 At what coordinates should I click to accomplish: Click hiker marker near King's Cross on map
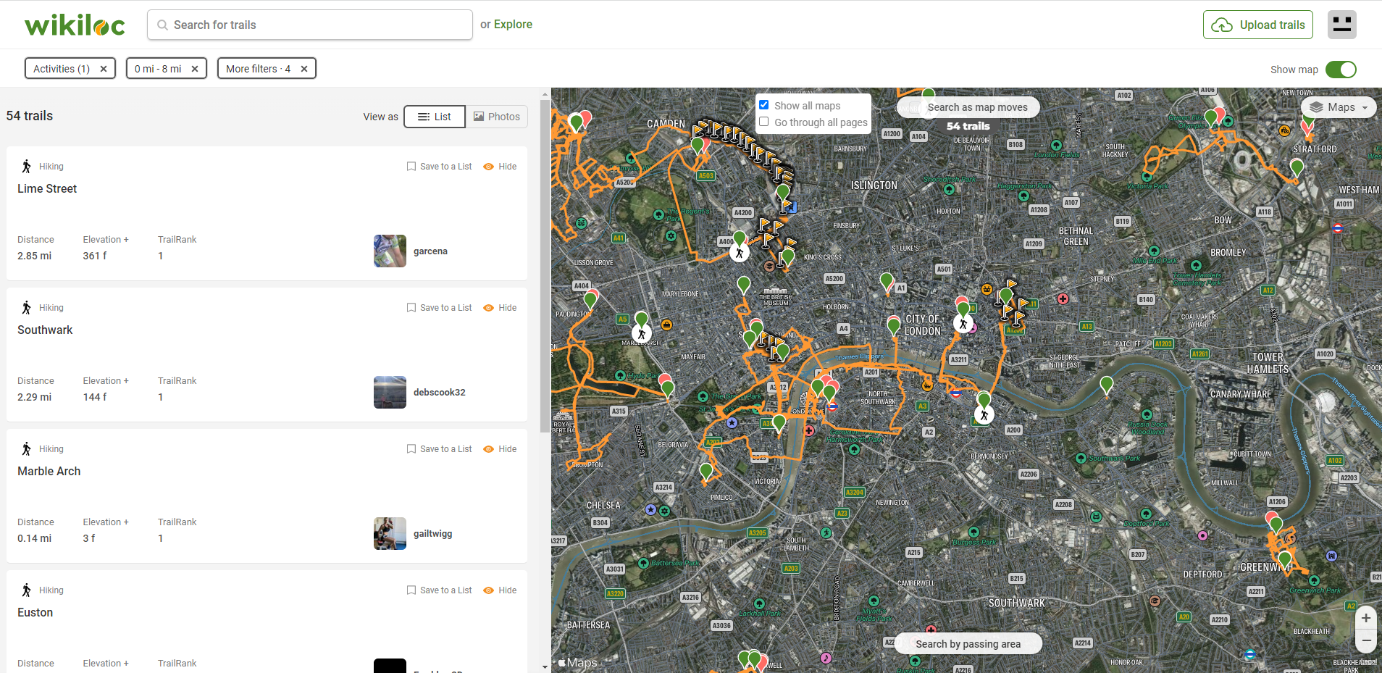tap(739, 252)
